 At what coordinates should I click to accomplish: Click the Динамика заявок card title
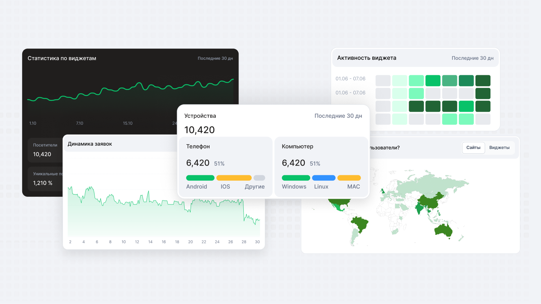(x=90, y=144)
